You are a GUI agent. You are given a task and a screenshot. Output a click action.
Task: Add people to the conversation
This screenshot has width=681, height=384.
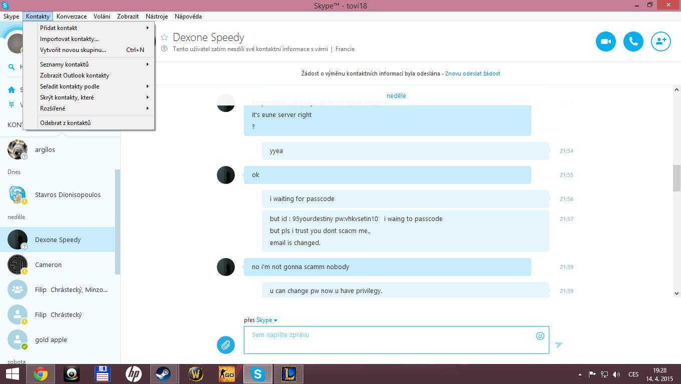click(x=660, y=41)
